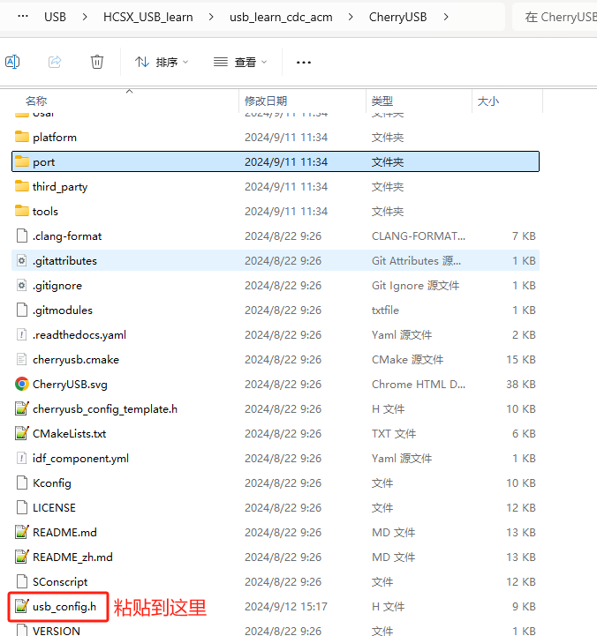Click folder name third_party
This screenshot has height=636, width=597.
point(60,187)
